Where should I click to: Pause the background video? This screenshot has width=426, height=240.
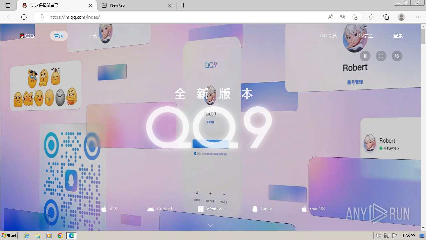click(365, 56)
